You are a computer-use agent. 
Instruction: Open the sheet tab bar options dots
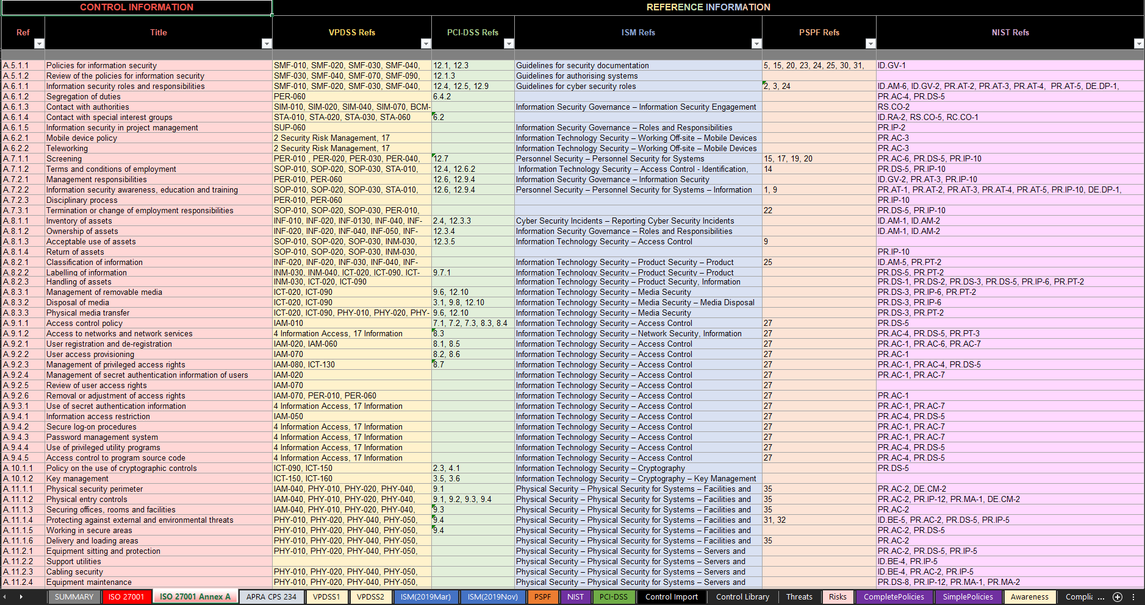point(1133,597)
